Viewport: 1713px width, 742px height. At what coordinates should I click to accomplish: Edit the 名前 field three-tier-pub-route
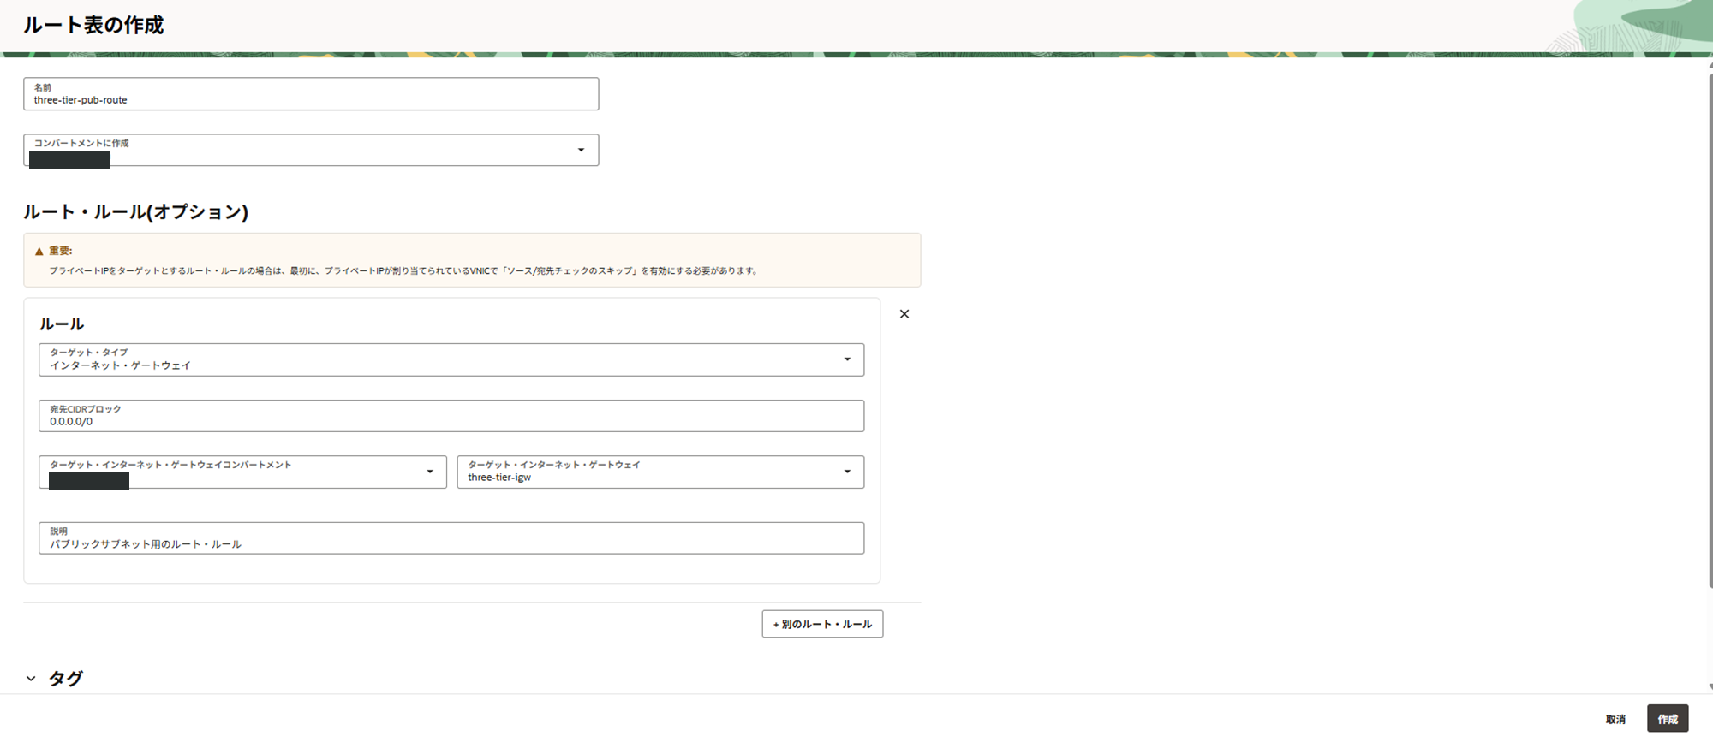[x=311, y=94]
